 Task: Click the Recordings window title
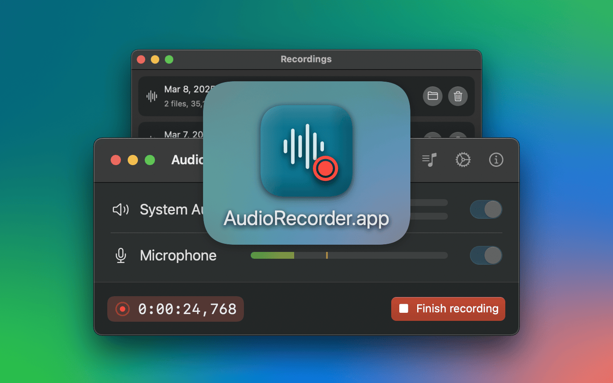306,59
